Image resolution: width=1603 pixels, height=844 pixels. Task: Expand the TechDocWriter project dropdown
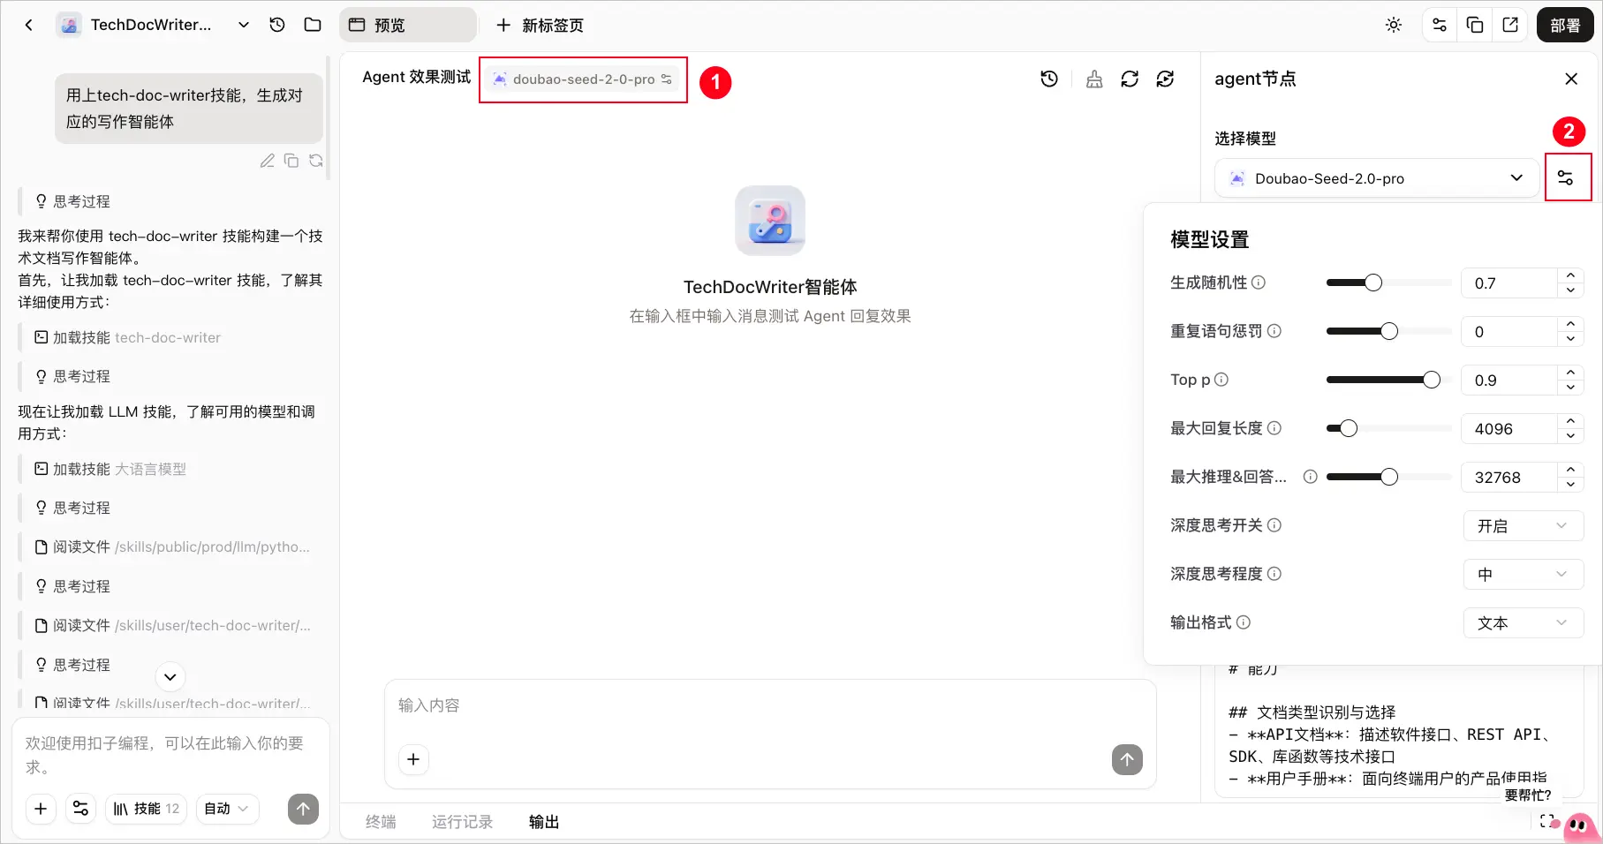pyautogui.click(x=244, y=25)
